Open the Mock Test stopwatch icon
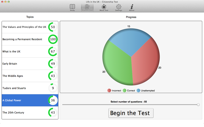 104,8
